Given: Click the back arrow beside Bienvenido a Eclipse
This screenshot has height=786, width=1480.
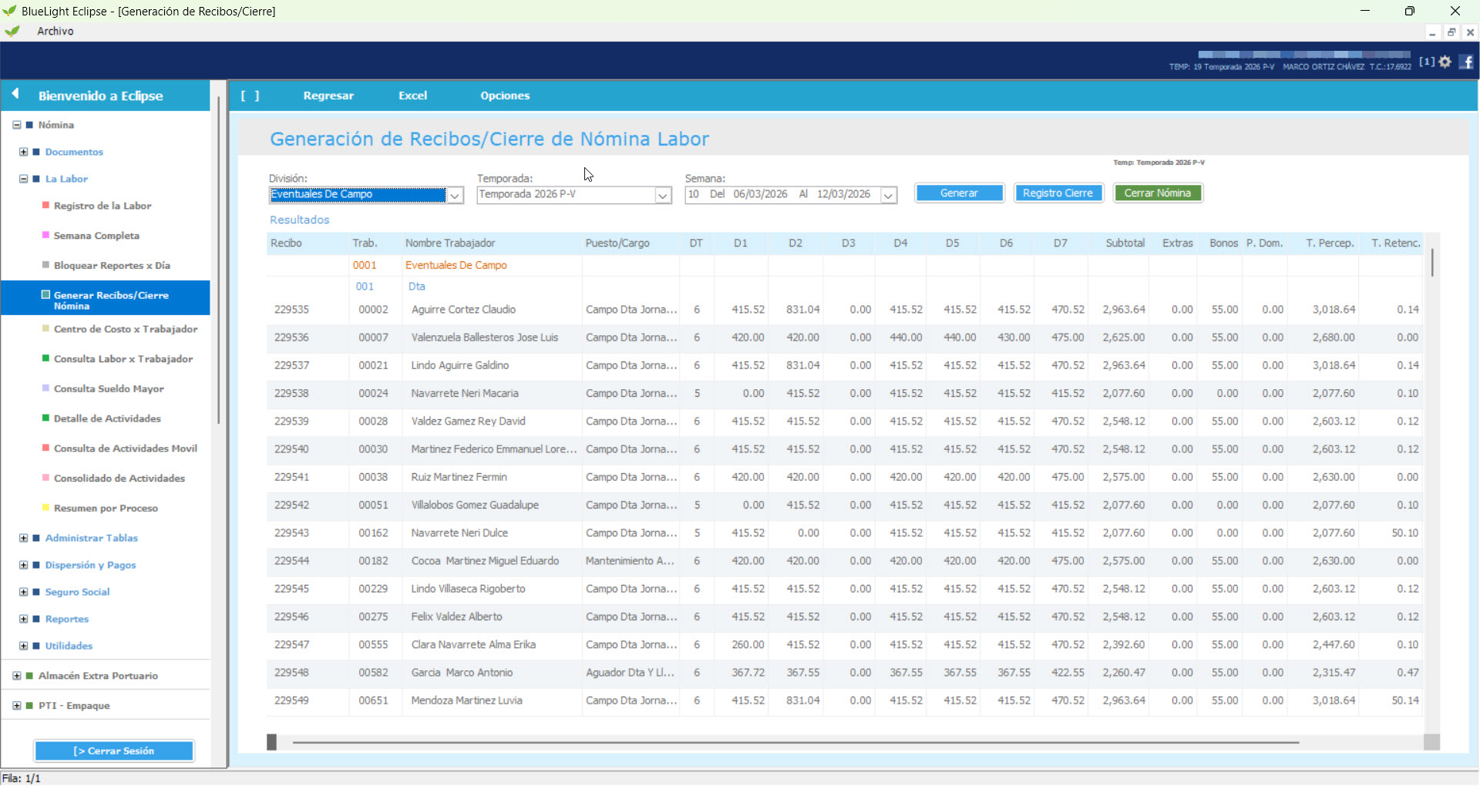Looking at the screenshot, I should (15, 94).
